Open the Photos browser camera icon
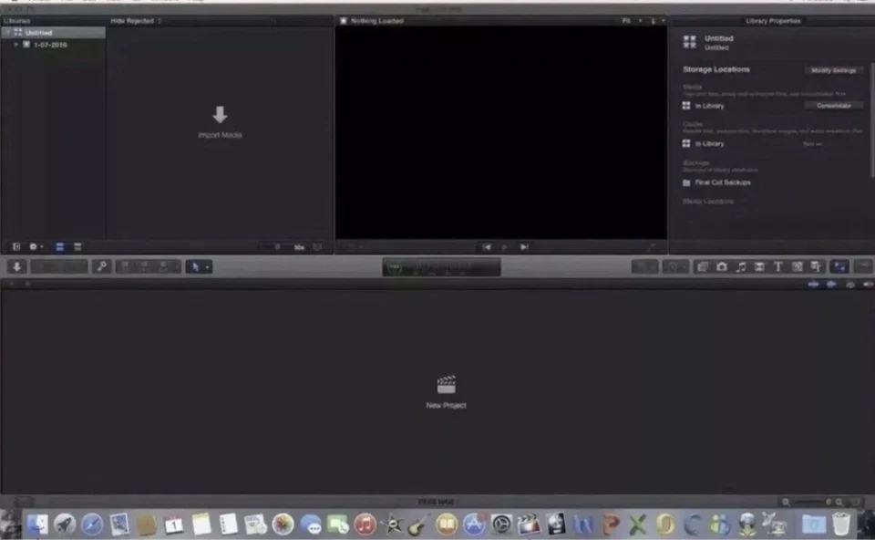The image size is (875, 540). tap(722, 266)
